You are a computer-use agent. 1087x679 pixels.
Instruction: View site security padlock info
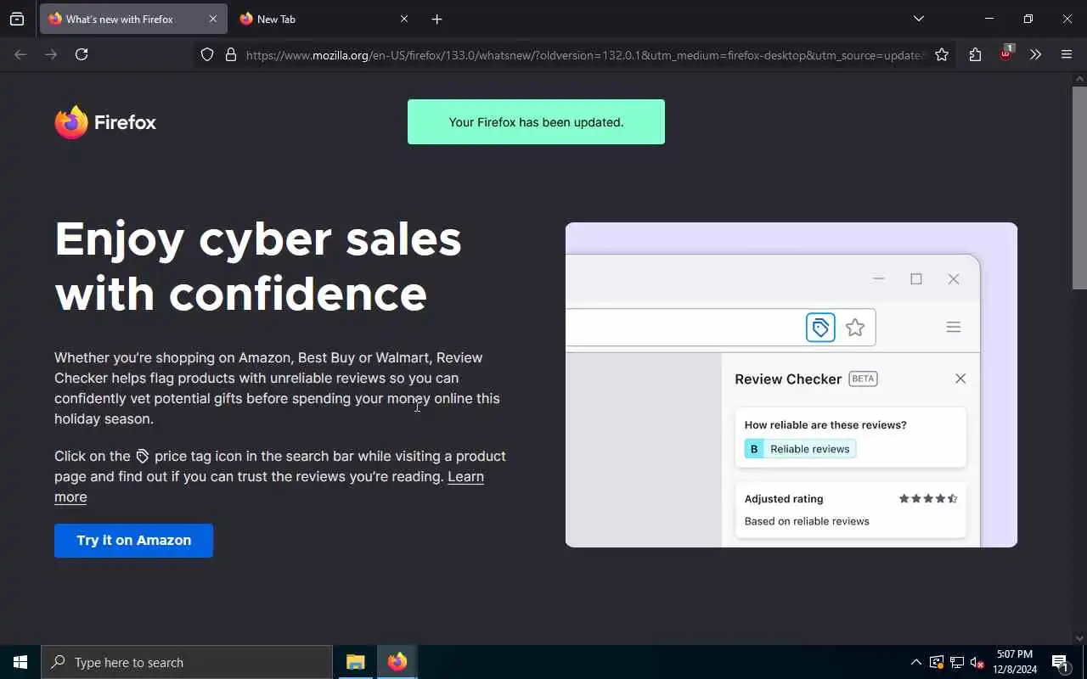231,55
